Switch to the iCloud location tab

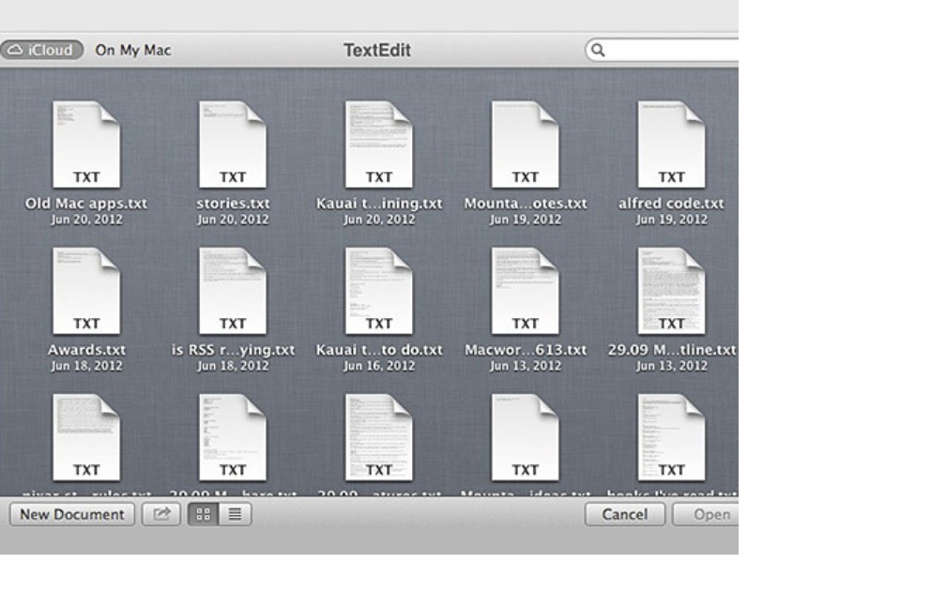tap(41, 51)
